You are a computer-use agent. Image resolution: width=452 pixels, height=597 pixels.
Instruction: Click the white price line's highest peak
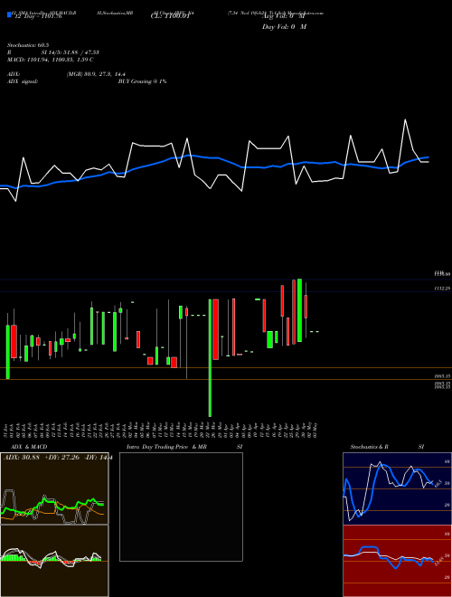pyautogui.click(x=405, y=120)
